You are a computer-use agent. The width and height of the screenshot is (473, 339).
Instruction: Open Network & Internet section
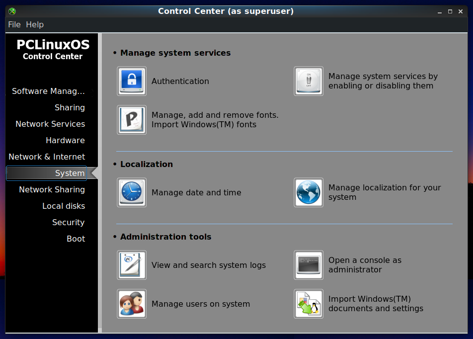(47, 157)
